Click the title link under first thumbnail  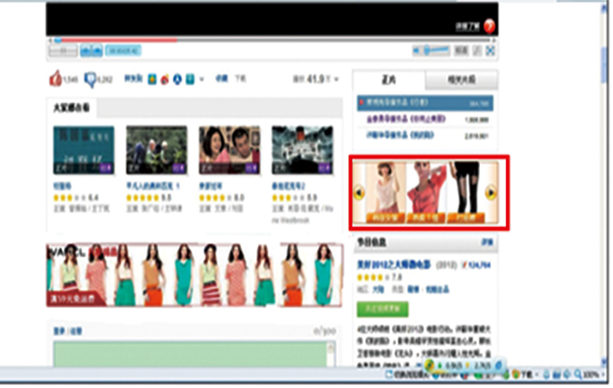point(62,186)
